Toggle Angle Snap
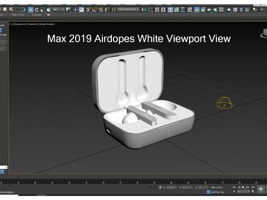This screenshot has width=267, height=200. [x=95, y=9]
